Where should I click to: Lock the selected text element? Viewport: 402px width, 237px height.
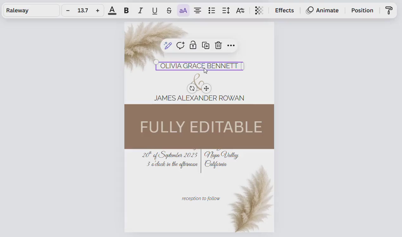(x=193, y=45)
